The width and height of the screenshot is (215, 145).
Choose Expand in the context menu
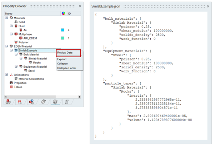(62, 59)
